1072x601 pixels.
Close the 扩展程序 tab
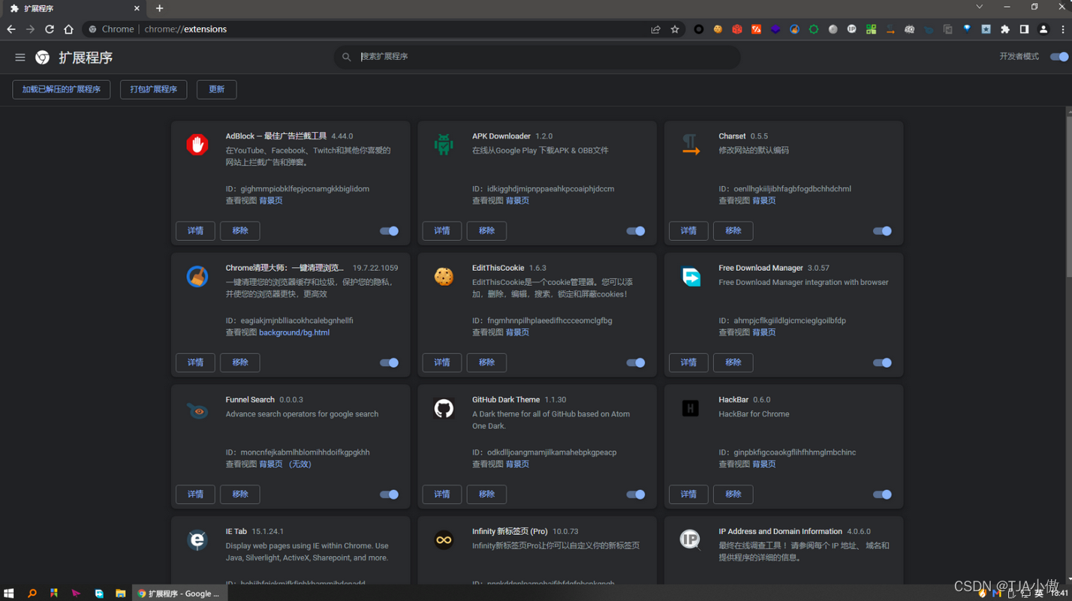(137, 8)
